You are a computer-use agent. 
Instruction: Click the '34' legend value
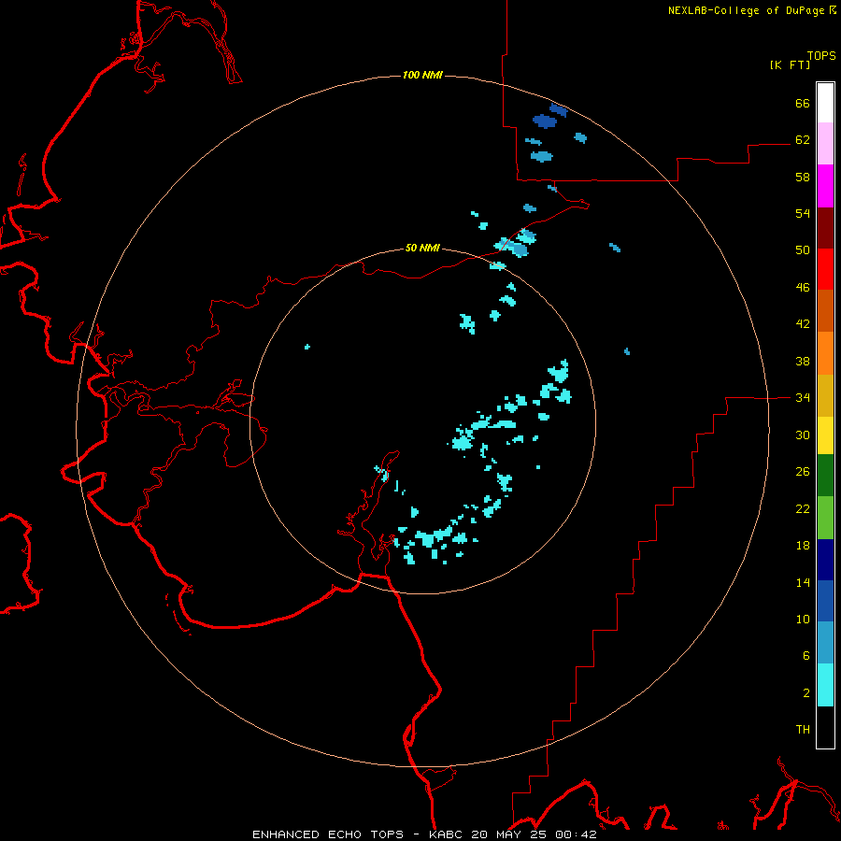[x=803, y=398]
